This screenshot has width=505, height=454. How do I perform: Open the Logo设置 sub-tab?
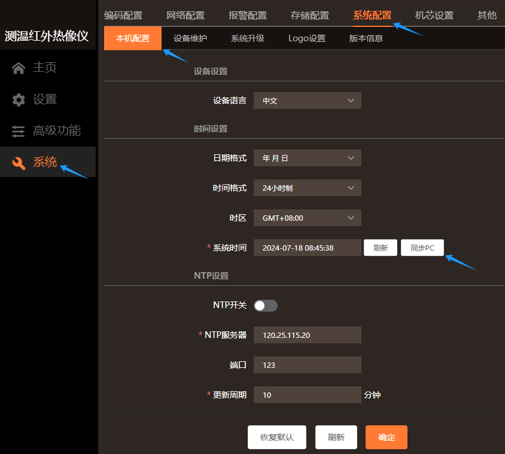306,38
